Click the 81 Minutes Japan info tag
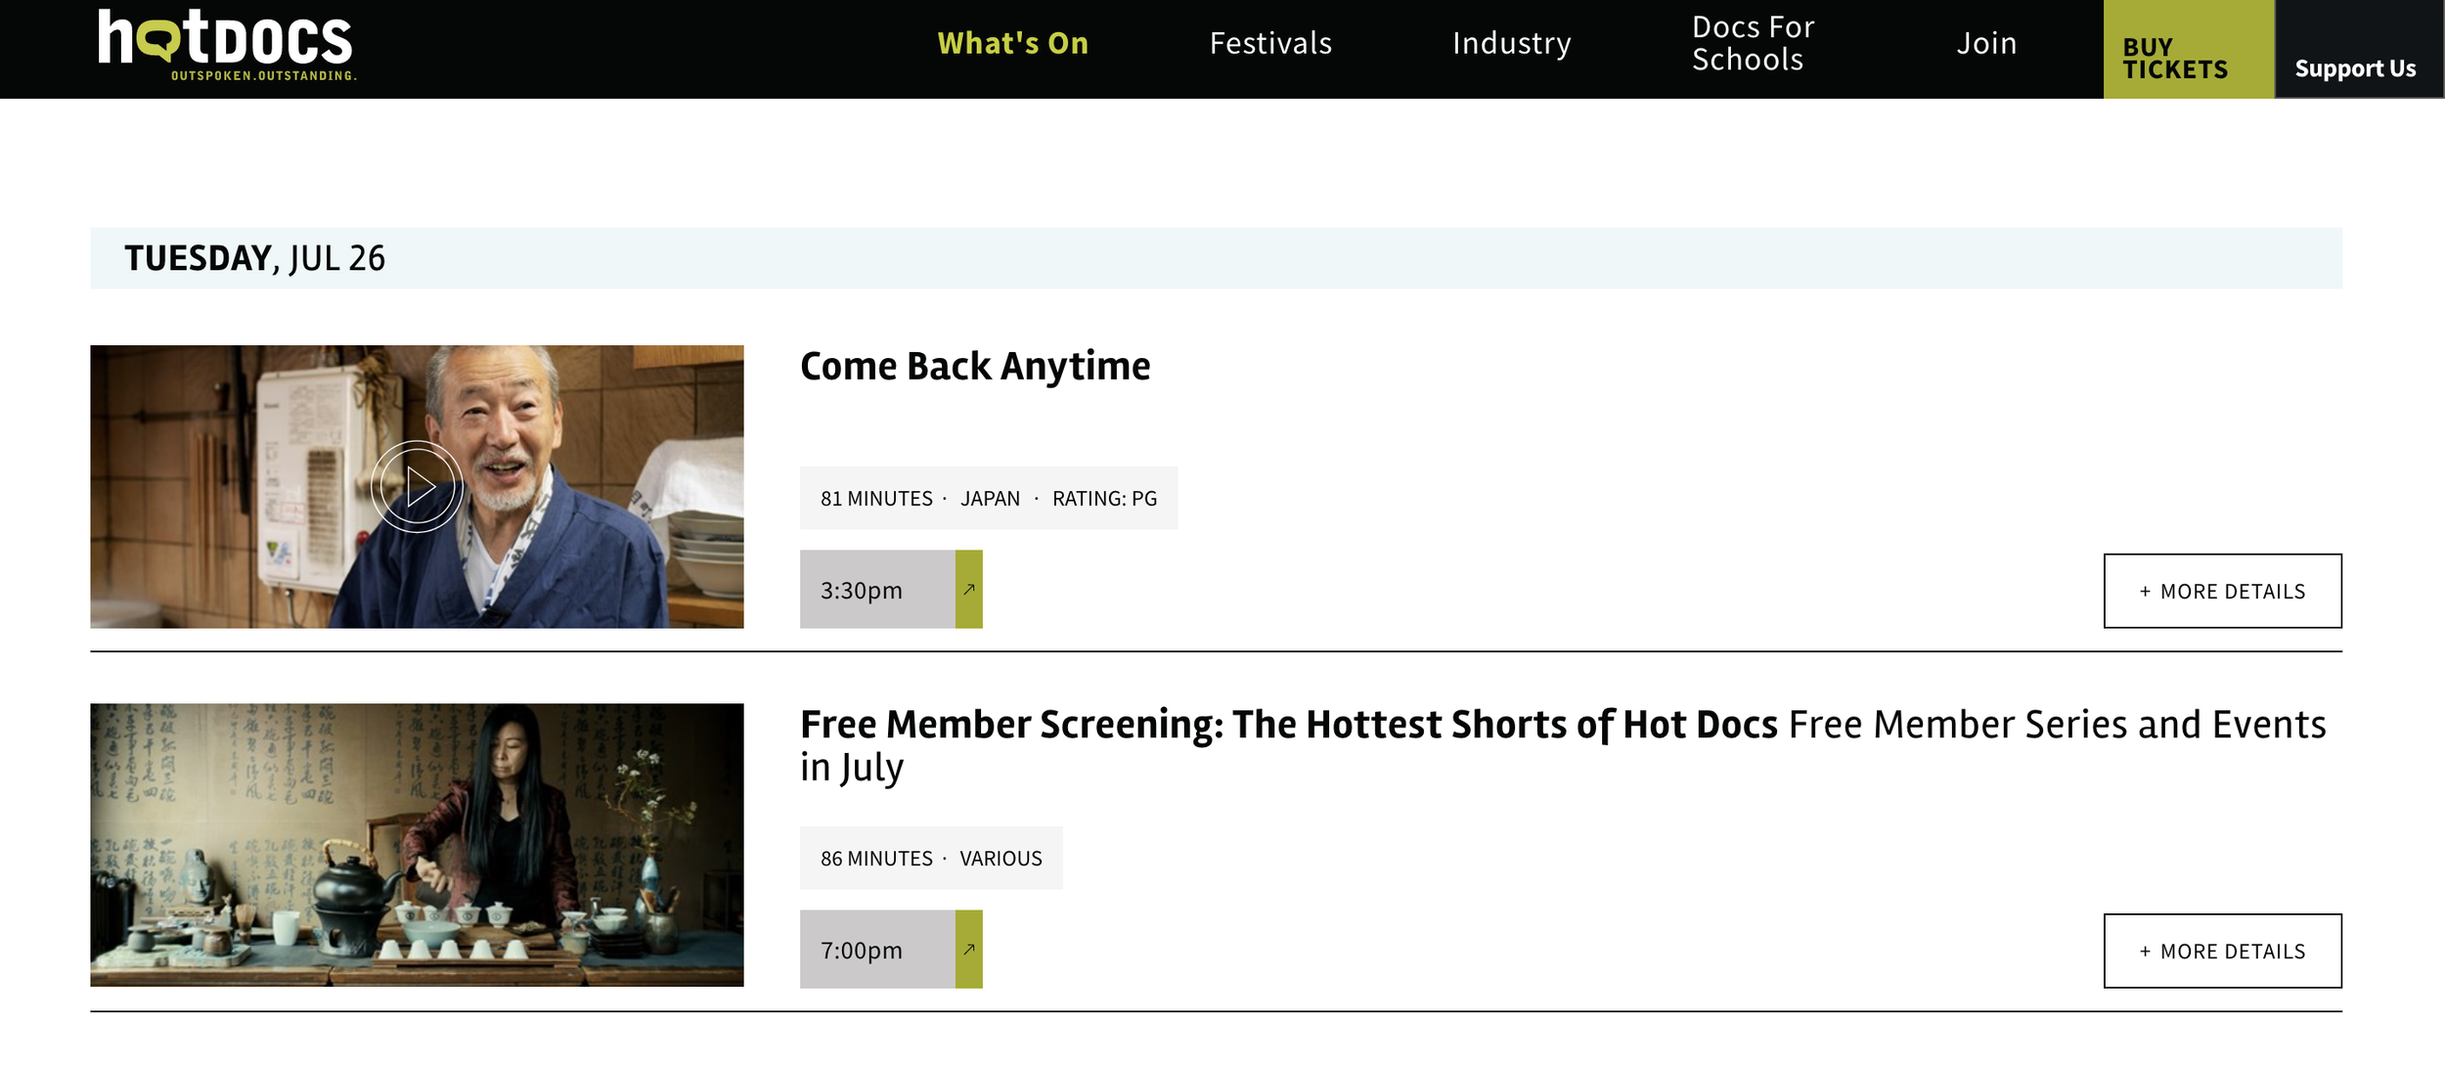The height and width of the screenshot is (1065, 2445). [988, 499]
